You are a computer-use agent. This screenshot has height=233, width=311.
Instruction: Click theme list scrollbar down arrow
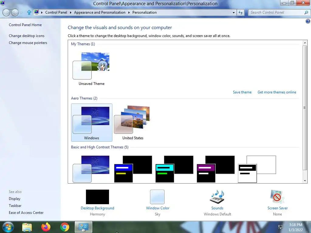tap(305, 181)
